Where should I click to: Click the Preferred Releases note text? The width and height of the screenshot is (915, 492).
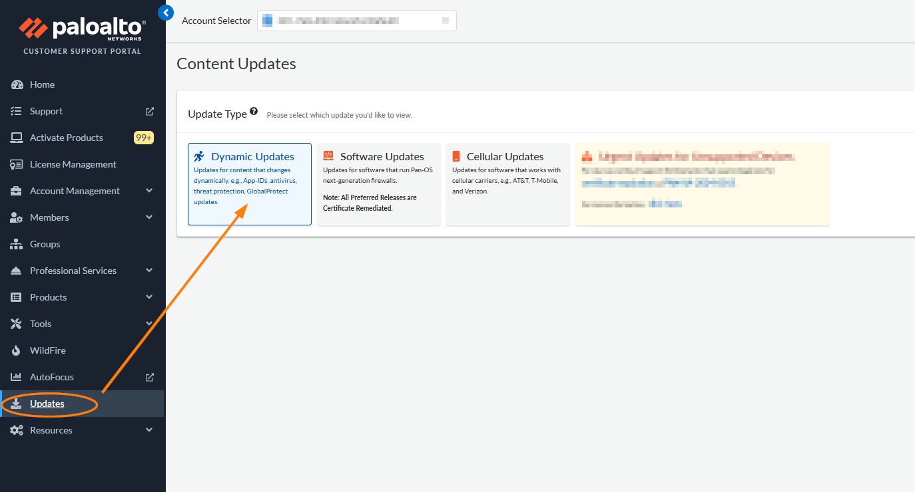point(370,203)
